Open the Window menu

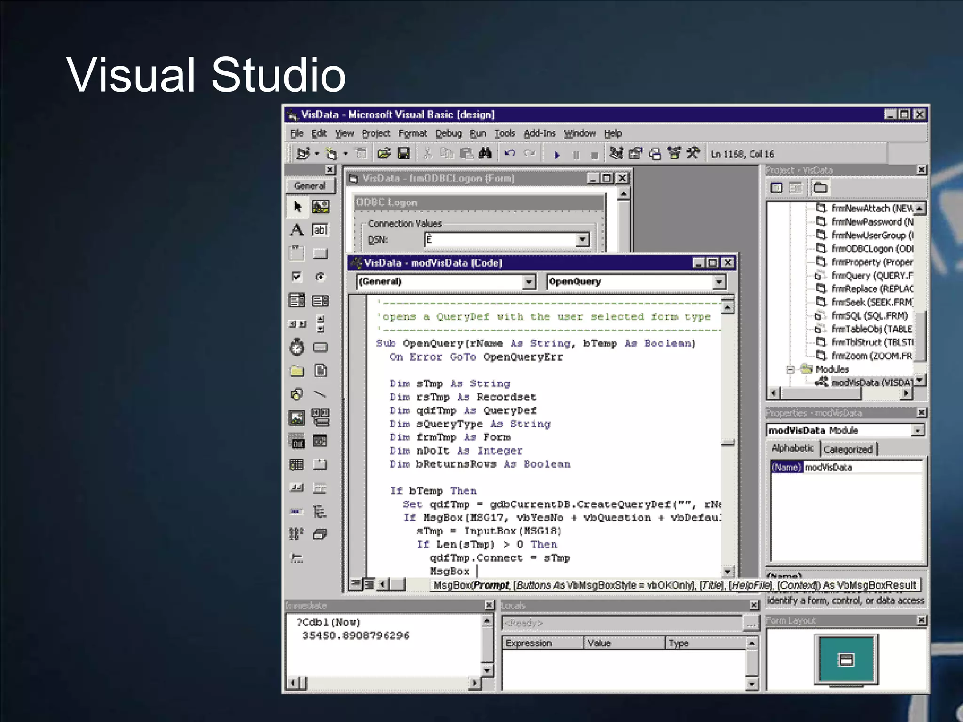tap(580, 133)
